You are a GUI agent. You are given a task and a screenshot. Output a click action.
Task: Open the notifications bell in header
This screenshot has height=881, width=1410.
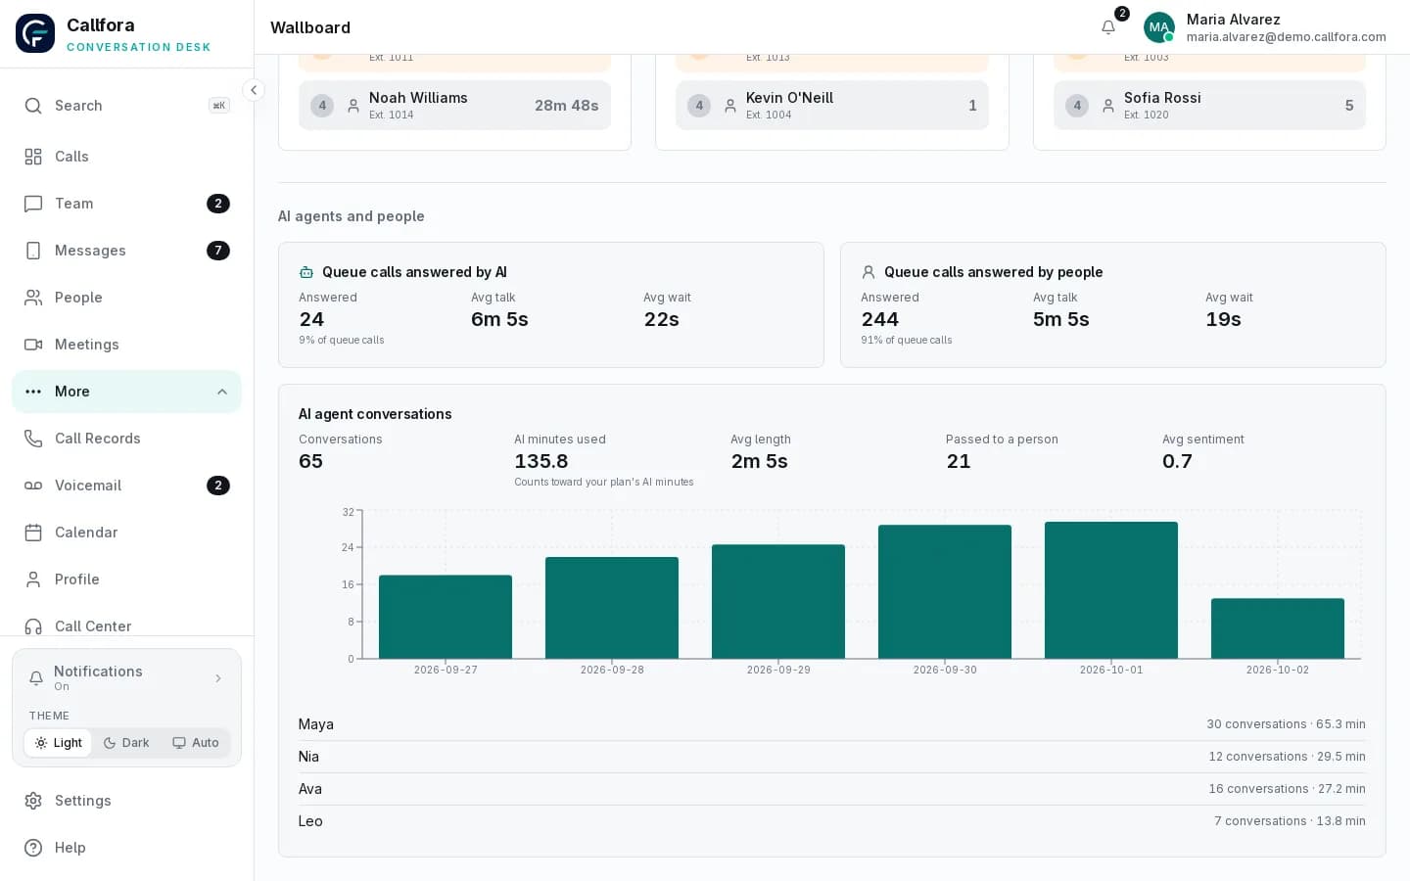1108,27
